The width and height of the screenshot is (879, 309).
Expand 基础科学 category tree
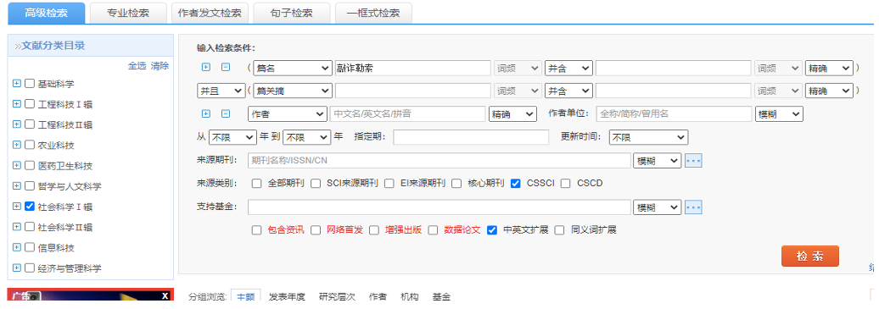(x=16, y=84)
